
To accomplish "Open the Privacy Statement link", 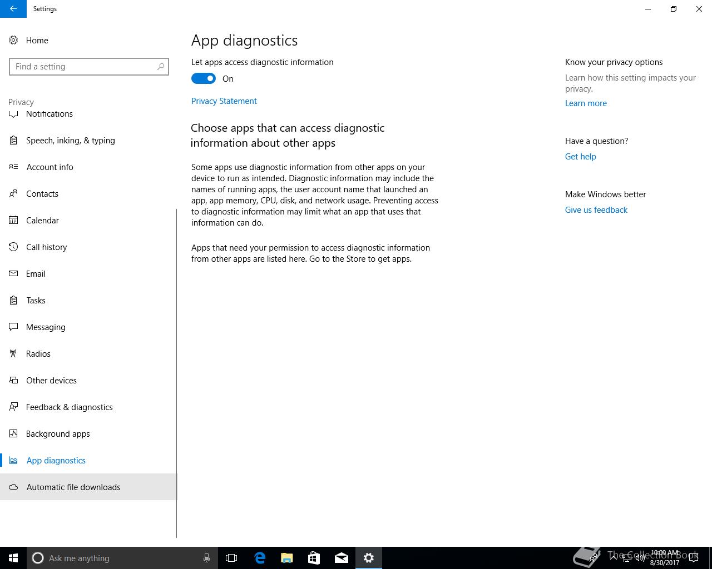I will tap(224, 101).
